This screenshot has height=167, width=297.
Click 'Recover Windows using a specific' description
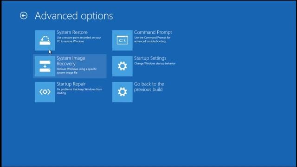pyautogui.click(x=77, y=71)
